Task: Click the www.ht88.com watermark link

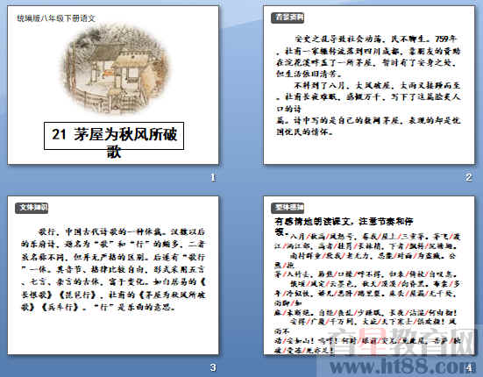Action: [402, 366]
